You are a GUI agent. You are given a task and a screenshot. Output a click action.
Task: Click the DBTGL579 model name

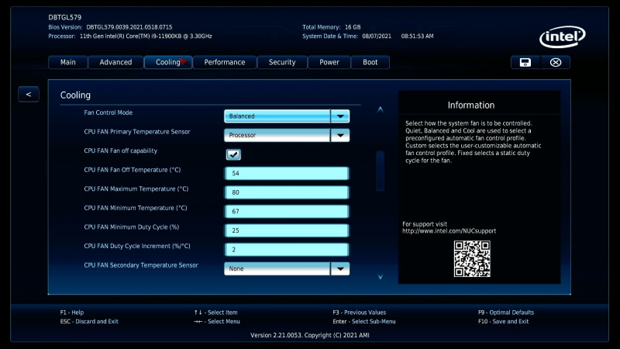(x=65, y=17)
